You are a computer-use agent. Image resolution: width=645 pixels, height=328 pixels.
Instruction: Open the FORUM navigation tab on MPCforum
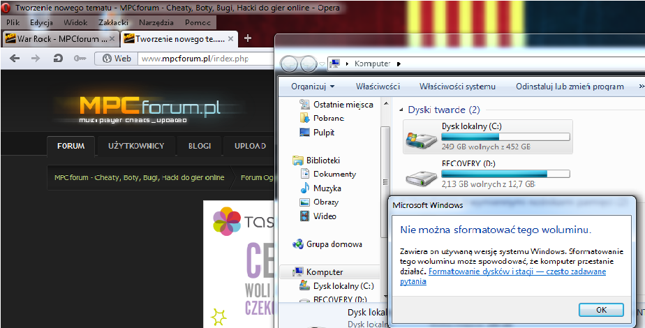[71, 146]
